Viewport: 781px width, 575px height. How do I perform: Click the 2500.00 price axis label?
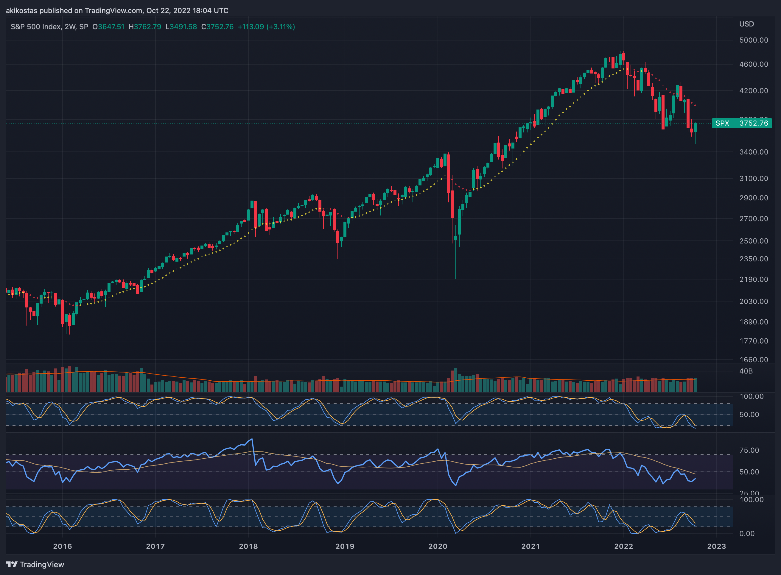(x=754, y=241)
